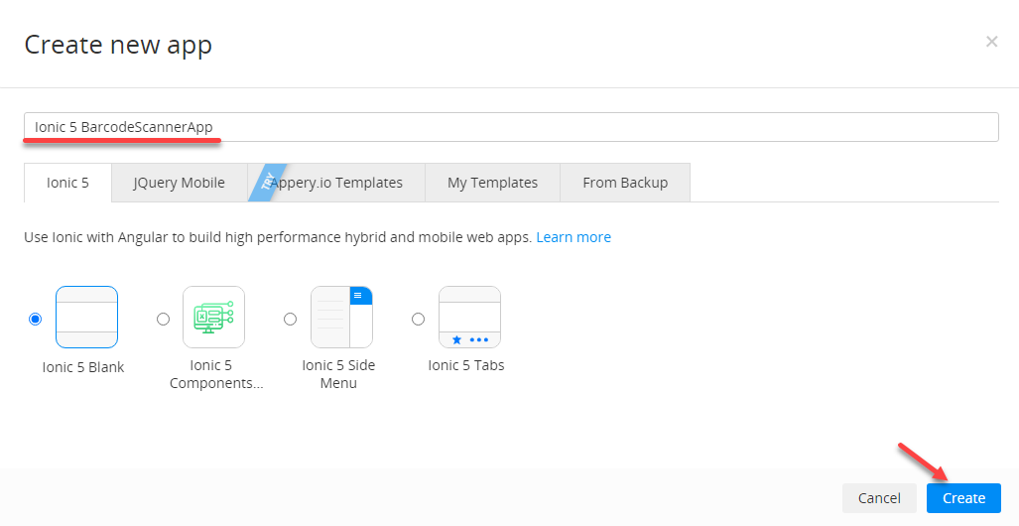Close the Create new app dialog
Screen dimensions: 1019x526
click(991, 42)
